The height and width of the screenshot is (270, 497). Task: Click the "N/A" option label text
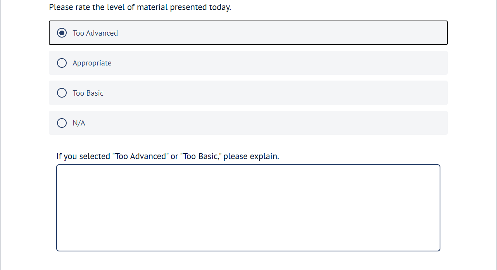[x=79, y=123]
